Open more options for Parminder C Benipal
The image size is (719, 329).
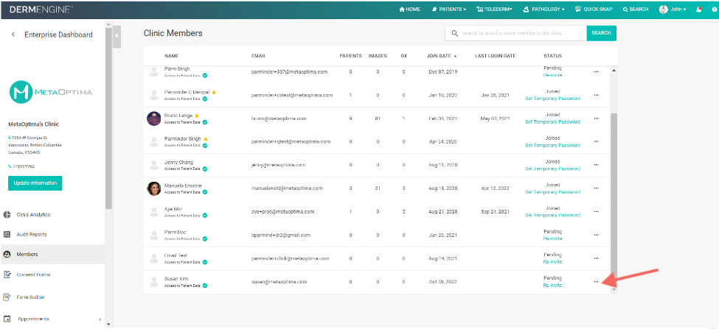(x=596, y=95)
